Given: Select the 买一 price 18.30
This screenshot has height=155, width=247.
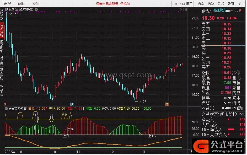Looking at the screenshot, I should click(226, 48).
